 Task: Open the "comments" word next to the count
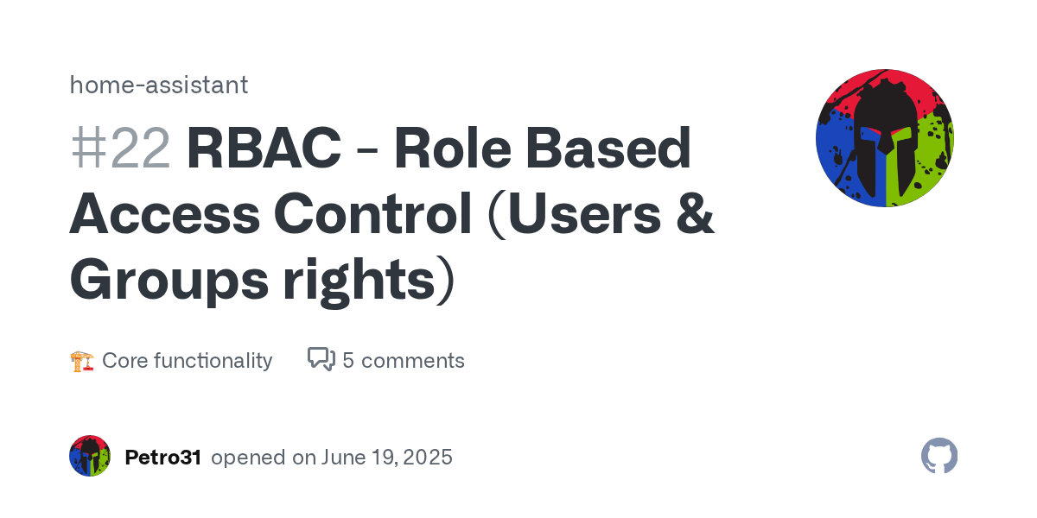pyautogui.click(x=413, y=360)
